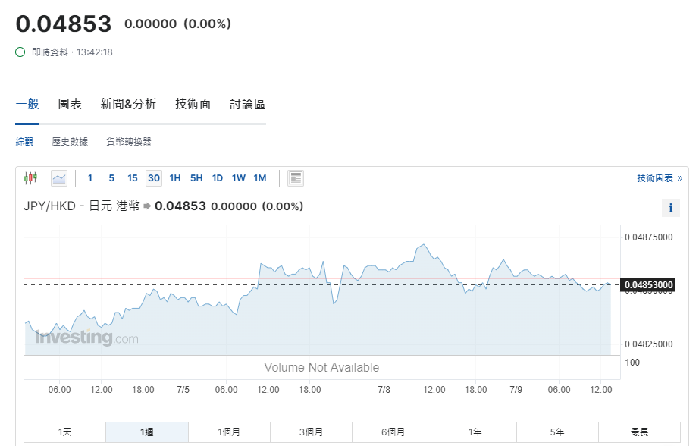Pick the 1D chart interval
Screen dimensions: 699x446
[x=218, y=178]
